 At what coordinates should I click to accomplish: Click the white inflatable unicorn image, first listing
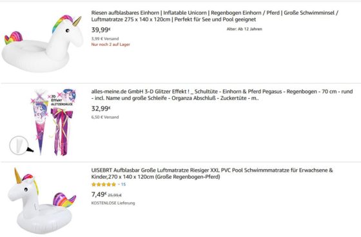tap(43, 44)
